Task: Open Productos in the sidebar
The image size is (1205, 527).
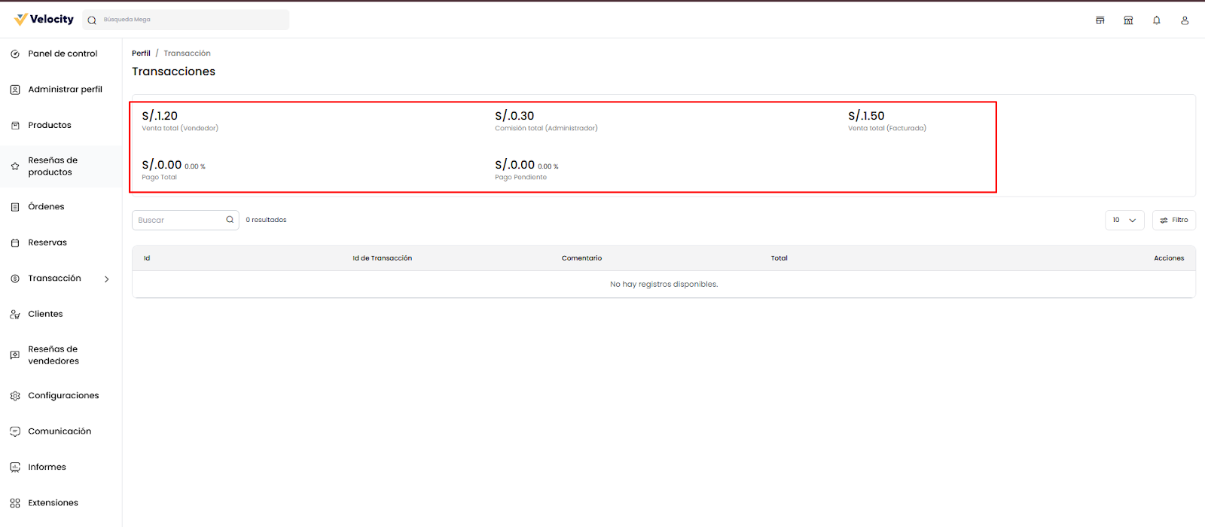Action: pos(50,125)
